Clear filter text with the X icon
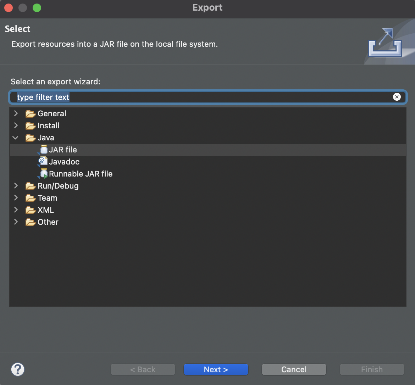Viewport: 415px width, 385px height. [397, 97]
